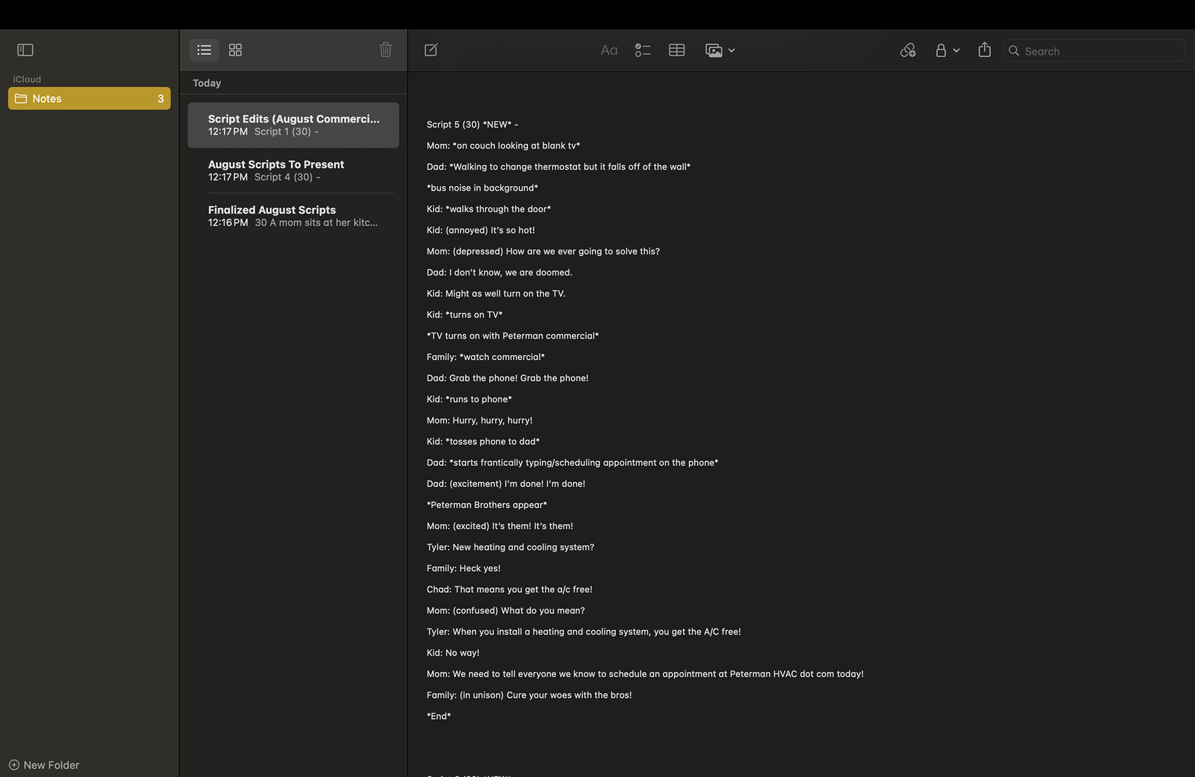Open the August Scripts To Present note
This screenshot has height=777, width=1195.
(x=293, y=170)
